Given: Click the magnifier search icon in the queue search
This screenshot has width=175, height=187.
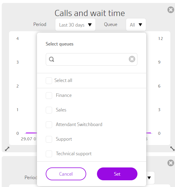Looking at the screenshot, I should [x=52, y=59].
